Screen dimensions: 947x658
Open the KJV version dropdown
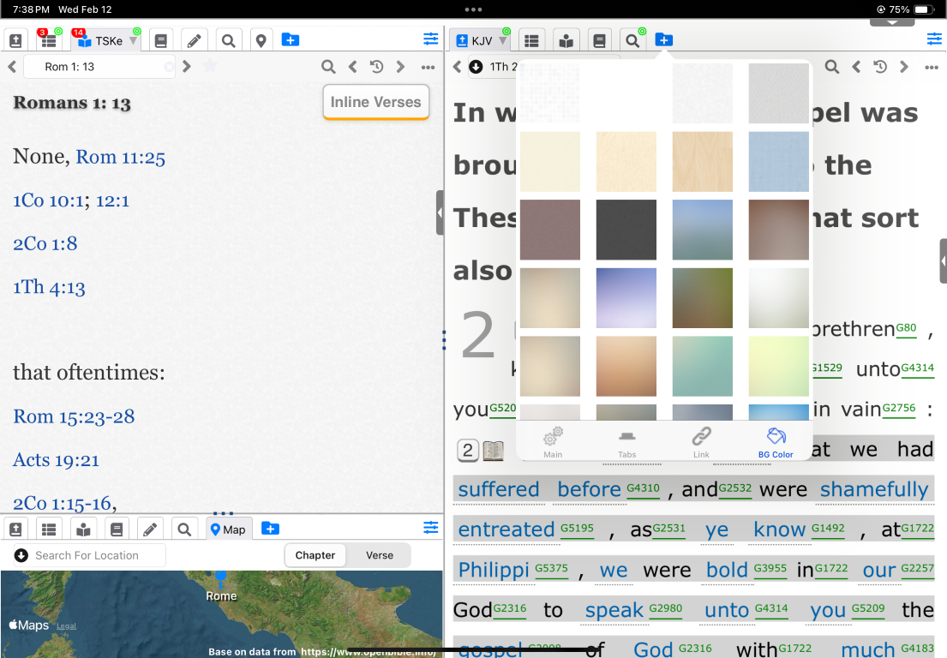click(x=503, y=41)
